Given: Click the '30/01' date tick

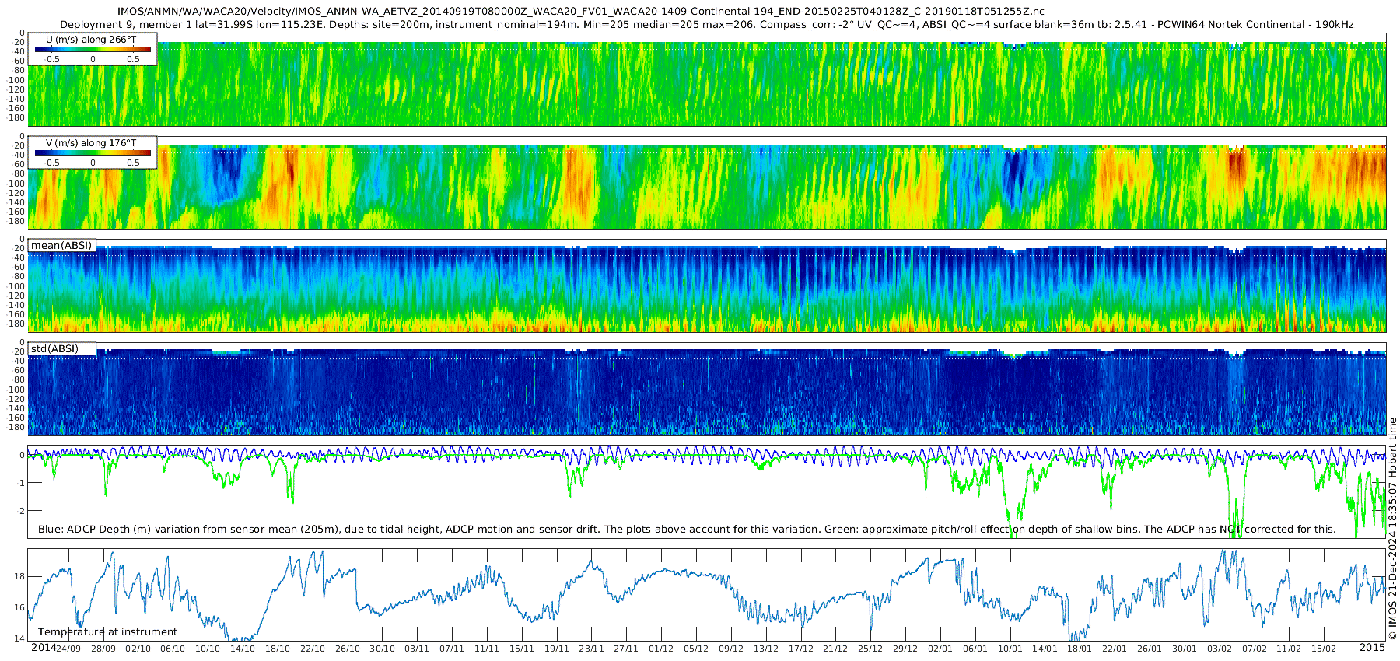Looking at the screenshot, I should [x=1185, y=649].
